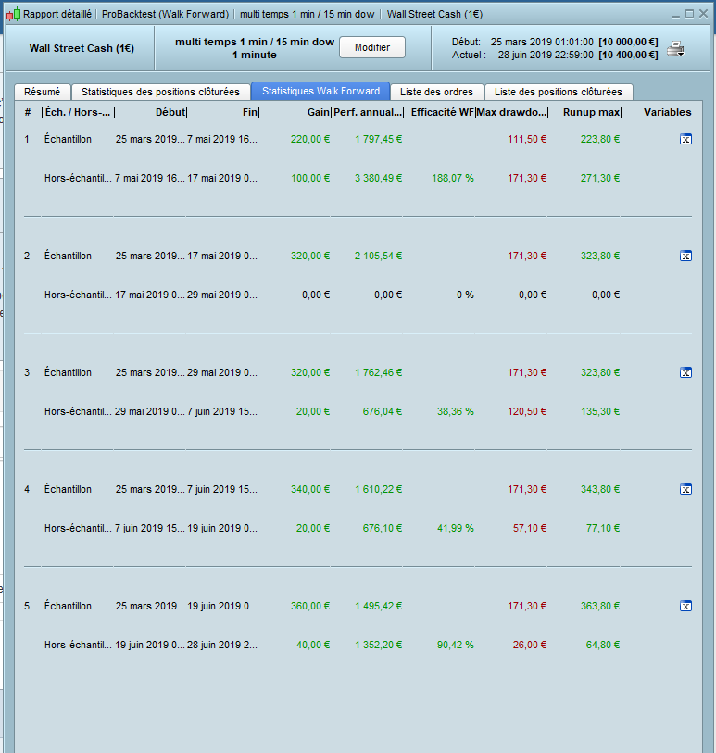716x753 pixels.
Task: Click the candlestick app icon in title bar
Action: [14, 15]
